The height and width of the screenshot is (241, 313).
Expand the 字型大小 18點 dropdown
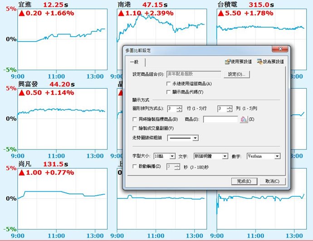point(172,156)
